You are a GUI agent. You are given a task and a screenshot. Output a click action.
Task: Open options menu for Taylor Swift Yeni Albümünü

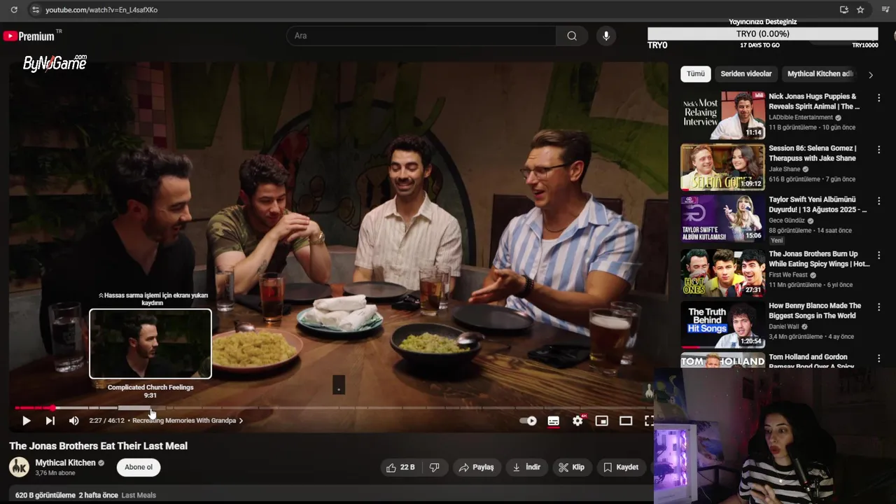click(878, 201)
